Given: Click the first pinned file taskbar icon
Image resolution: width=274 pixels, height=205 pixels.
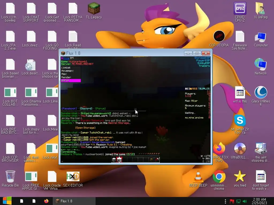Looking at the screenshot, I should pos(22,201).
